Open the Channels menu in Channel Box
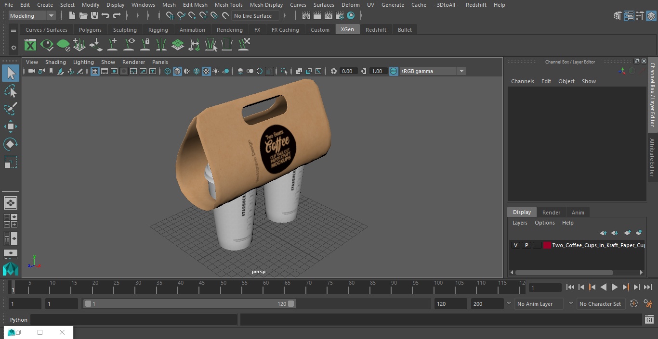Screen dimensions: 658x339 [523, 81]
